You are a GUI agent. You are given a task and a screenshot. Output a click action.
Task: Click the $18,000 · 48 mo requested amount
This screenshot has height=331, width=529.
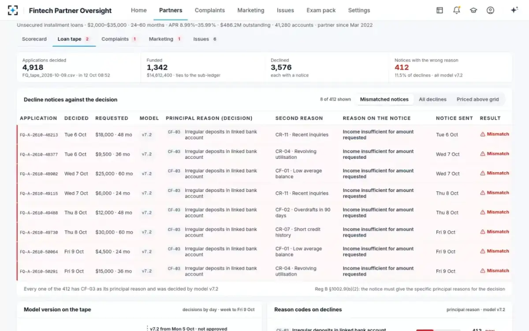pyautogui.click(x=114, y=135)
